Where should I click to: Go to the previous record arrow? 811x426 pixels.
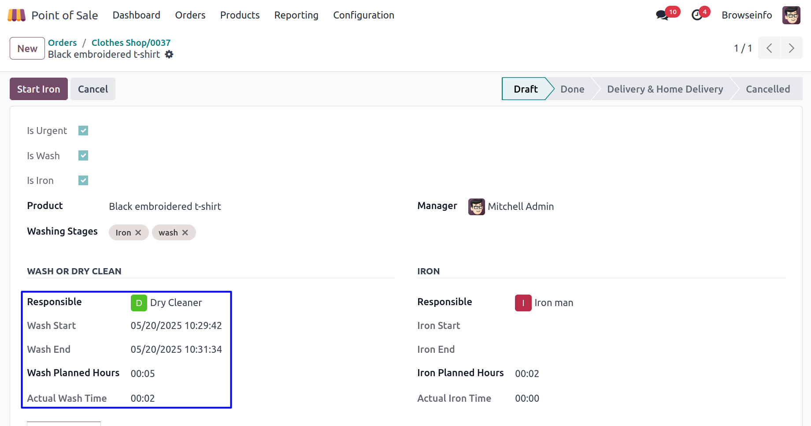click(769, 48)
